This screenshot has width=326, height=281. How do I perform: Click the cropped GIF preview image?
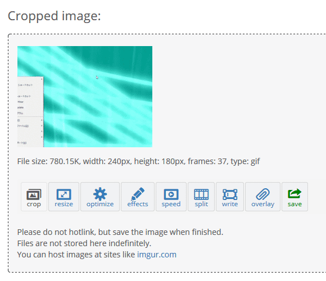click(x=85, y=97)
